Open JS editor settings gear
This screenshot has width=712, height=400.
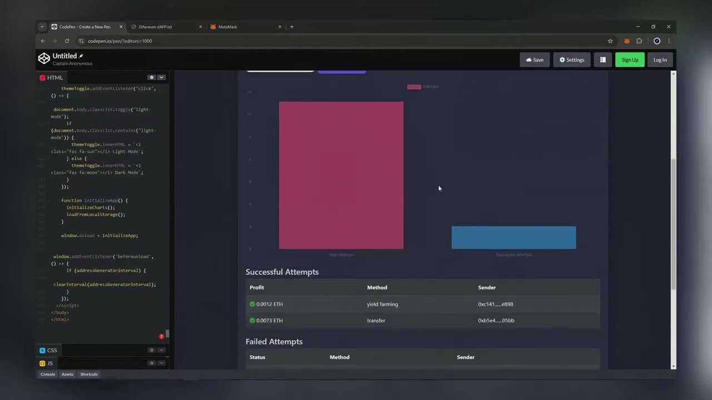[151, 363]
